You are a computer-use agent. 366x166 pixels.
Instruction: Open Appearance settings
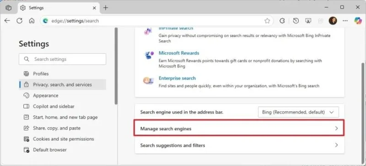(63, 95)
